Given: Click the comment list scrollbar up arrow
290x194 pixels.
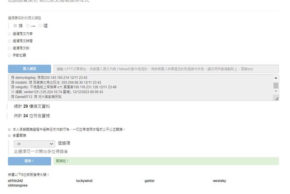Looking at the screenshot, I should pos(276,78).
